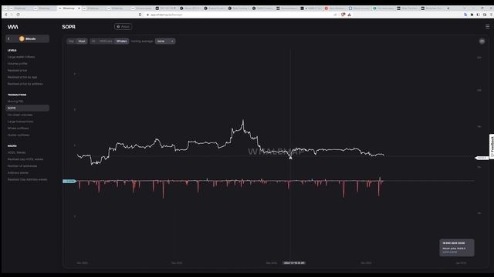This screenshot has height=277, width=494.
Task: Click the bookmark icon in the address bar
Action: coord(140,15)
